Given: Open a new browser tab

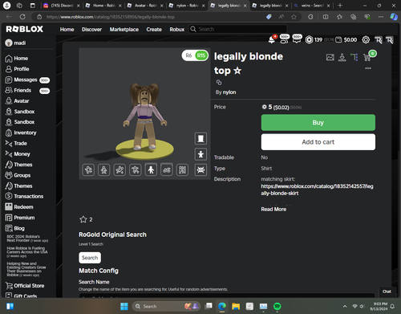Looking at the screenshot, I should pyautogui.click(x=340, y=6).
